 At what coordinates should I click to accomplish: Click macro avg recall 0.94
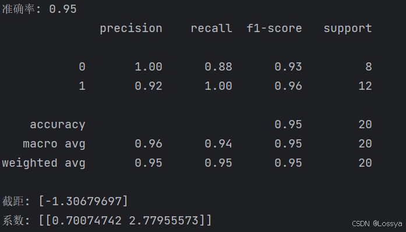(x=218, y=144)
